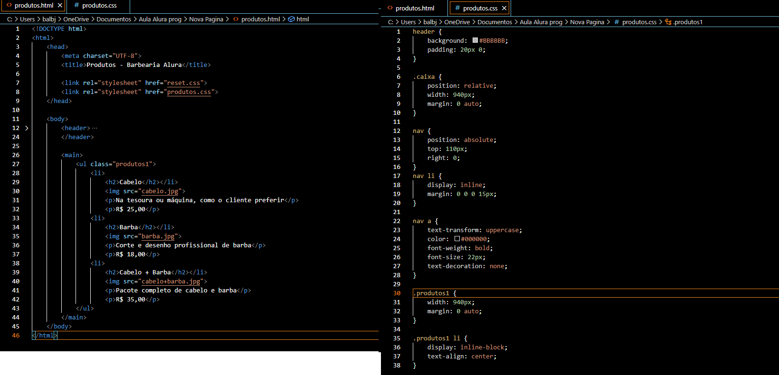The height and width of the screenshot is (375, 779).
Task: Close the produtos.html tab in left editor
Action: pyautogui.click(x=60, y=6)
